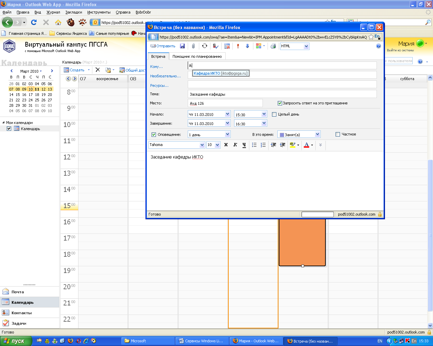433x346 pixels.
Task: Decrease the text indent
Action: point(274,145)
